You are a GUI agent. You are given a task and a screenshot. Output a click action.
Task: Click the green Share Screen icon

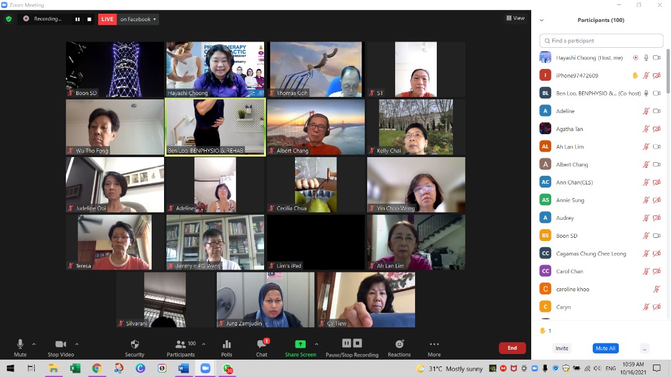pyautogui.click(x=300, y=344)
